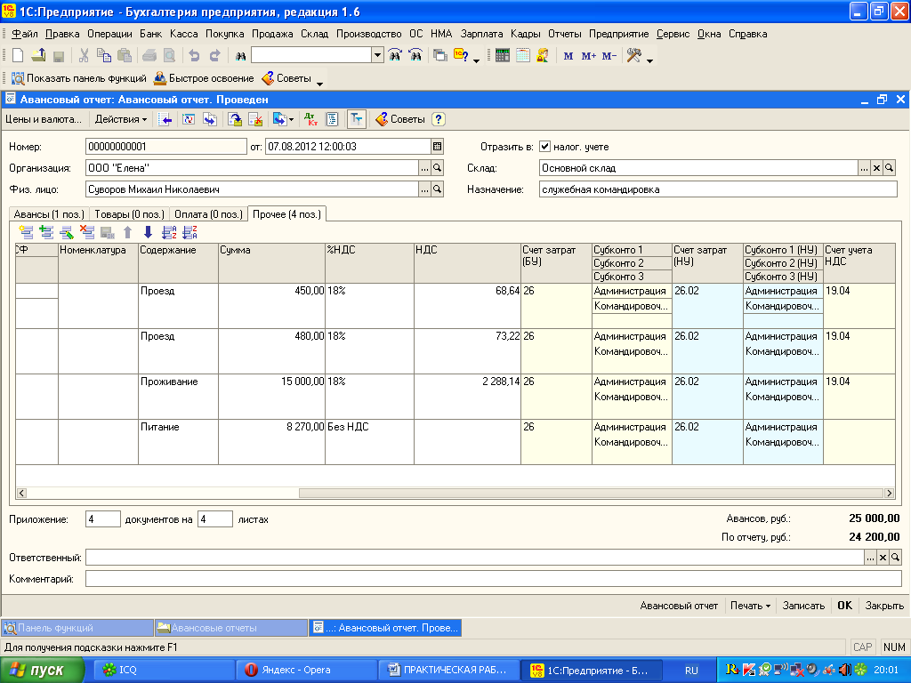Click the Назначение field 'служебная командировка'
911x683 pixels.
coord(718,189)
